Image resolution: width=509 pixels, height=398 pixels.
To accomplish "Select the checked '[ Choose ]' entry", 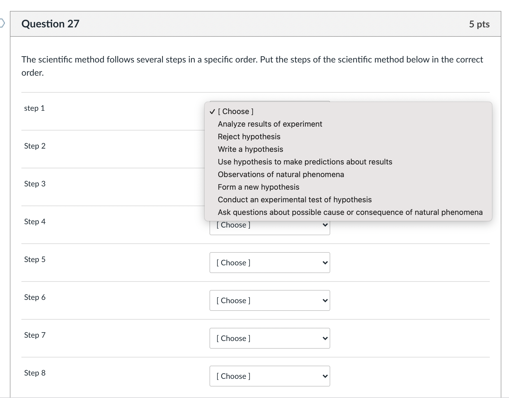I will click(x=235, y=111).
